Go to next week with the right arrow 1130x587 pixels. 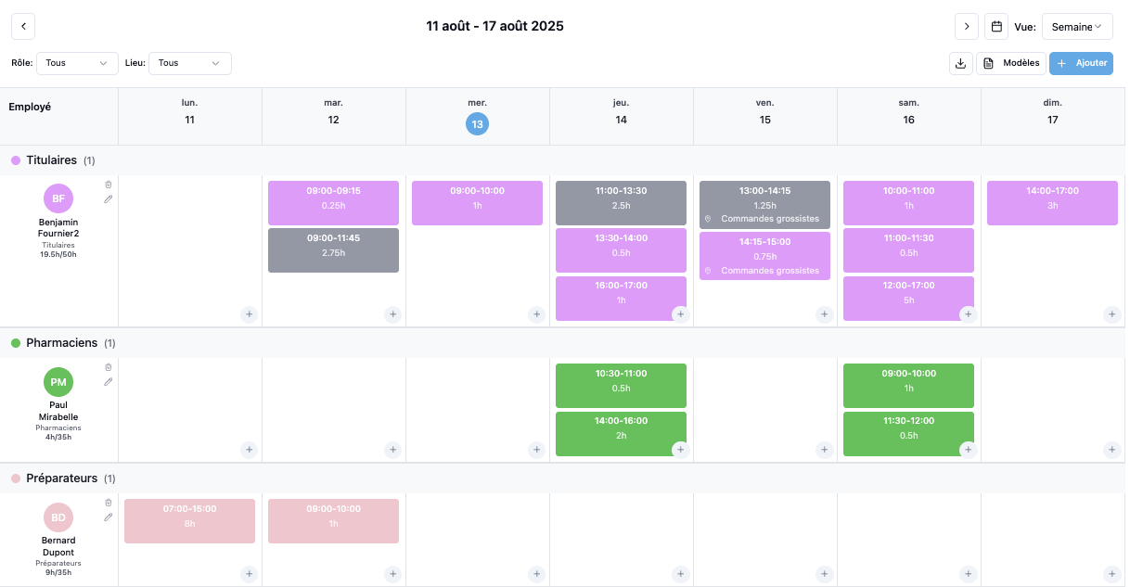[966, 26]
